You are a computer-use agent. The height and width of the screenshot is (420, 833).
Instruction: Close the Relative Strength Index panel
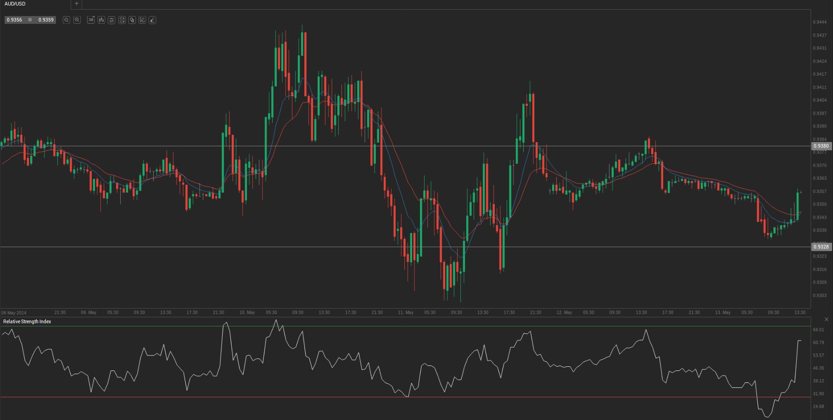(x=826, y=319)
